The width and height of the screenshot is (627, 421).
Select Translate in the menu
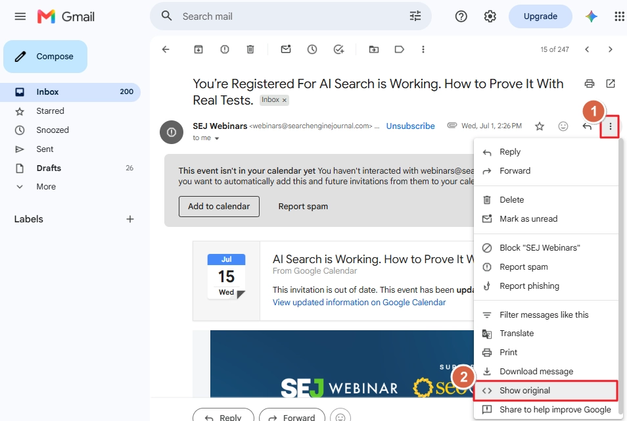546,334
